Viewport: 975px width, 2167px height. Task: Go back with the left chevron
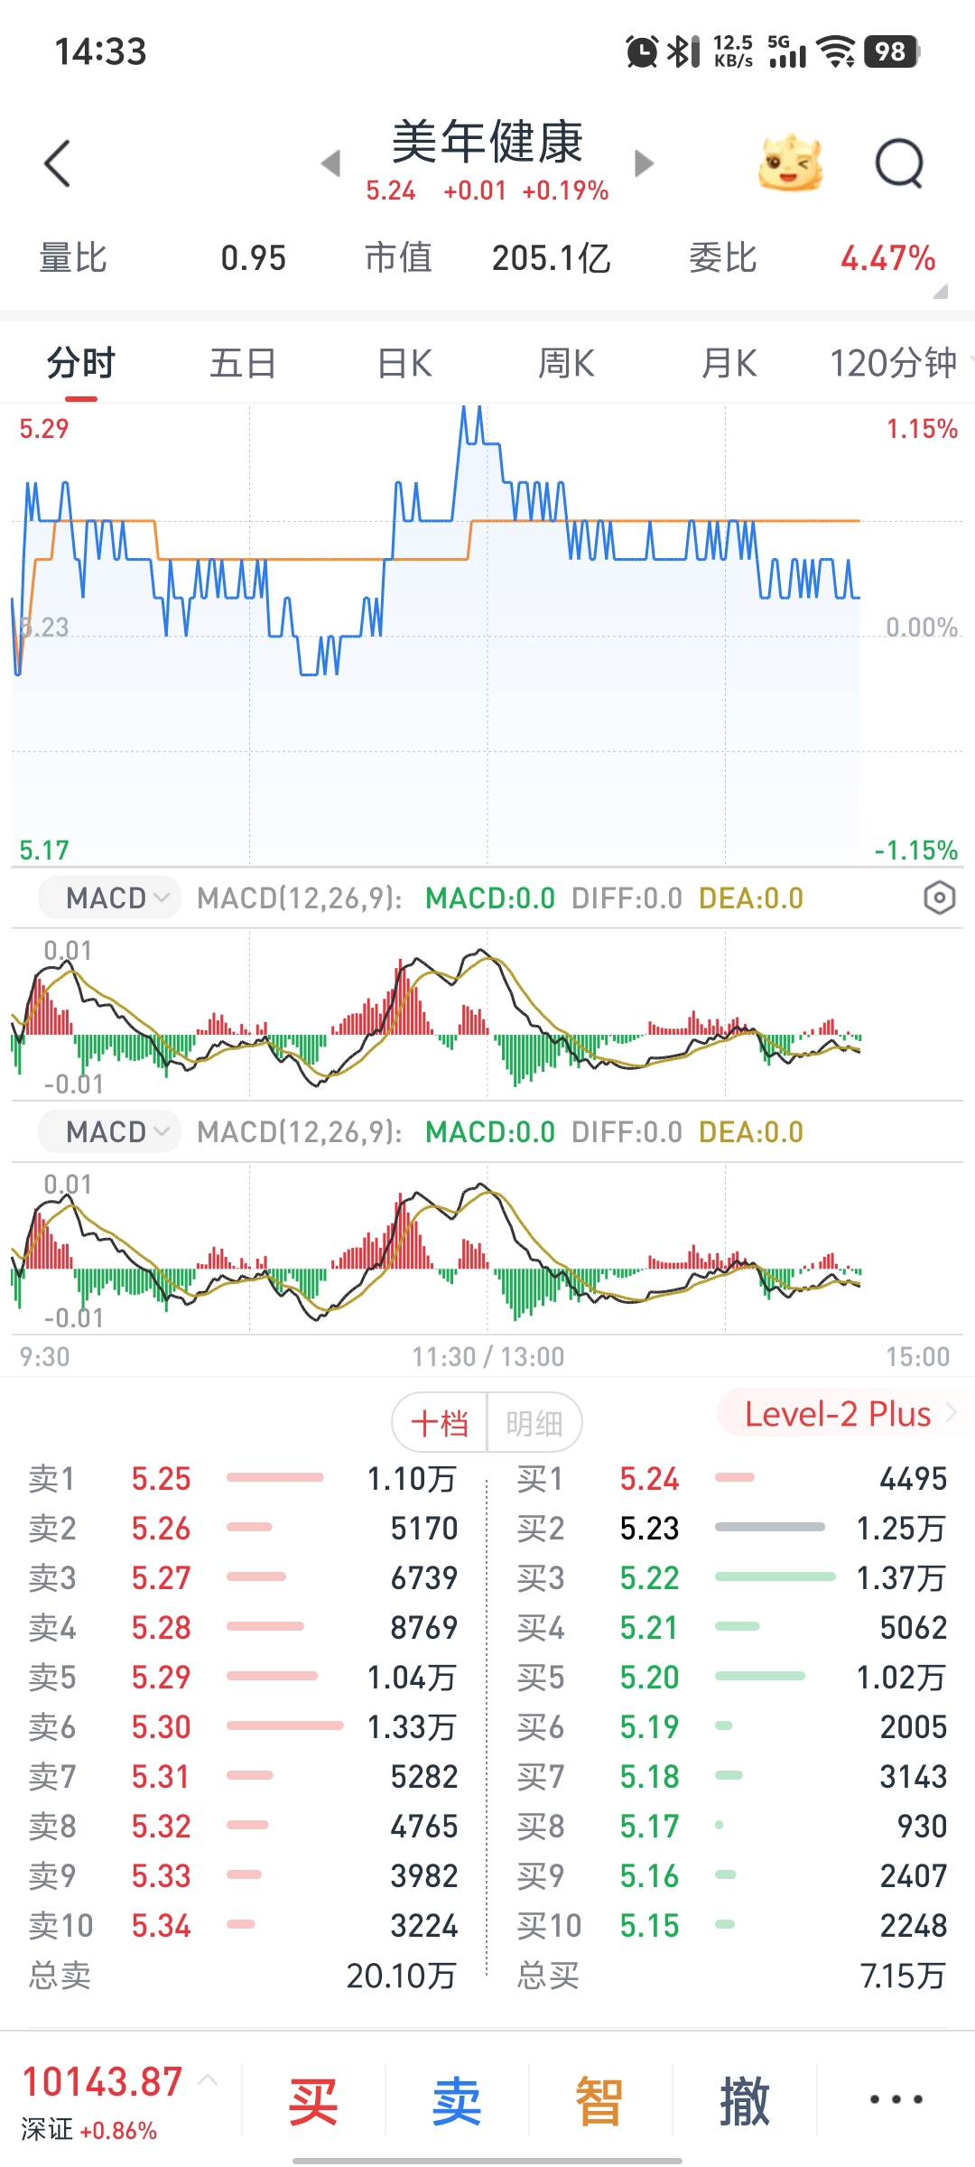pyautogui.click(x=57, y=163)
